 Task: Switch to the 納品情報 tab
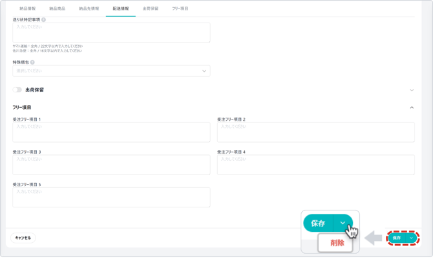[28, 9]
